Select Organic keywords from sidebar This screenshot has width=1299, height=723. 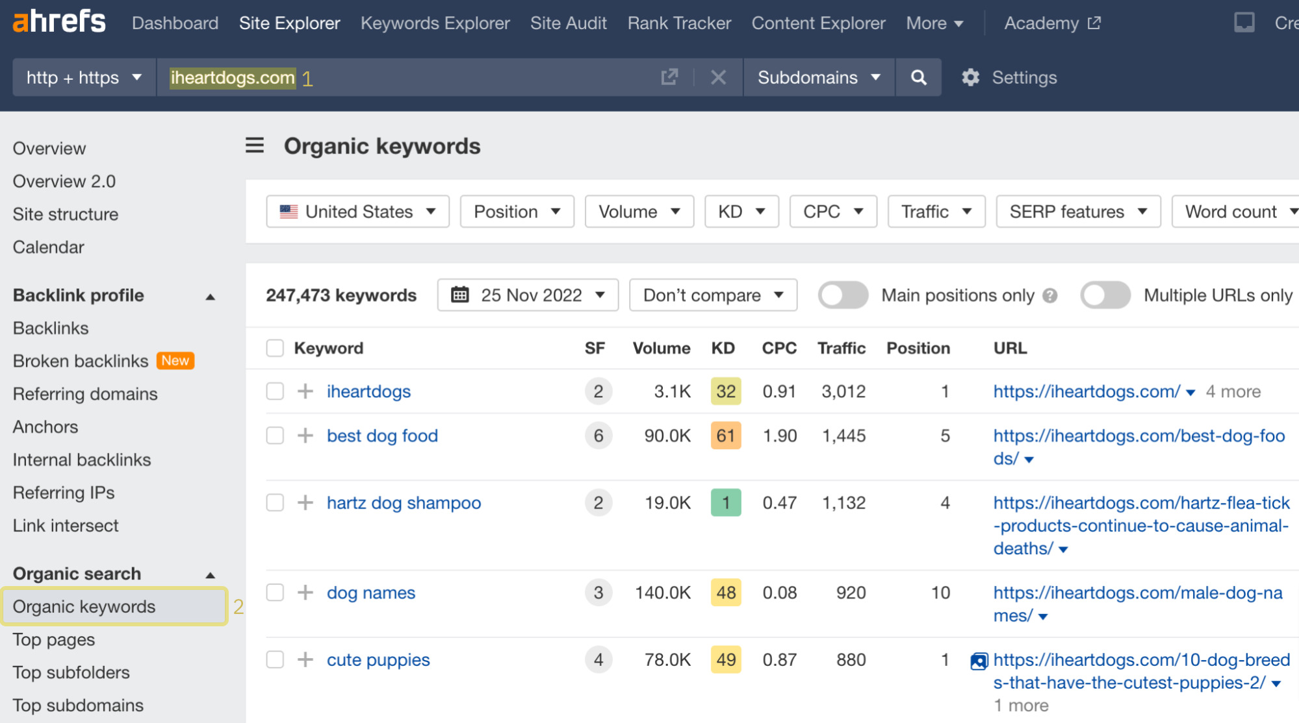coord(84,606)
